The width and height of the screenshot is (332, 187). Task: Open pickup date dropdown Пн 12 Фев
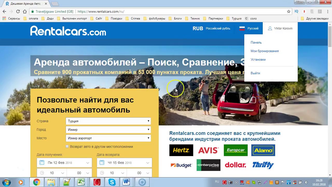tap(64, 163)
